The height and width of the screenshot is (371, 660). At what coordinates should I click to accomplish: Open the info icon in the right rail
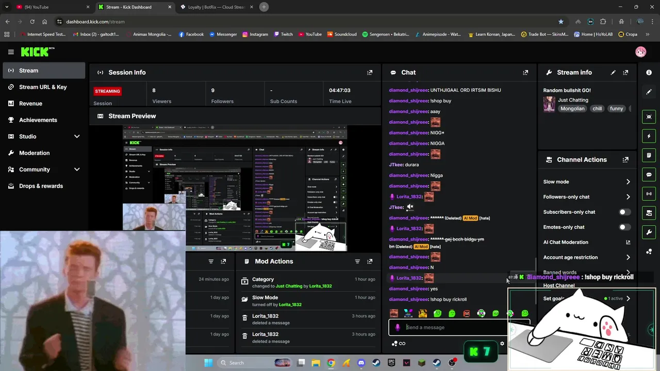649,73
